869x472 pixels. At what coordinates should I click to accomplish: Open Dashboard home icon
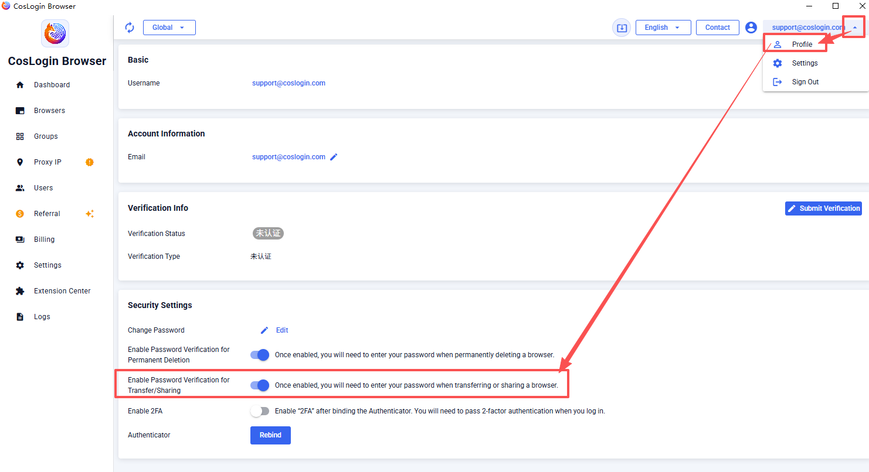click(x=20, y=85)
